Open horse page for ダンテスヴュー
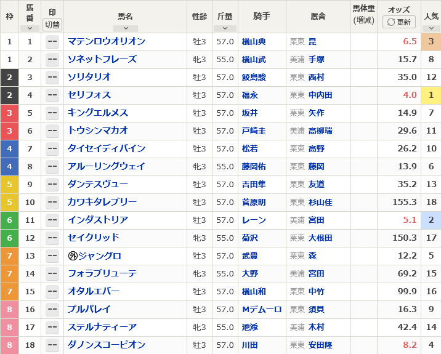The height and width of the screenshot is (354, 441). coord(98,184)
